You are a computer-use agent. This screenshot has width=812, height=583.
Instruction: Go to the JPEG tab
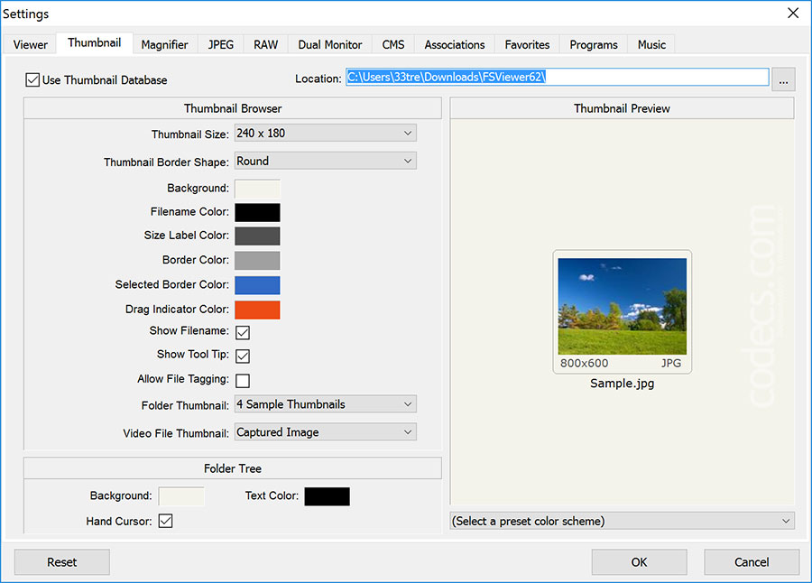pos(221,44)
